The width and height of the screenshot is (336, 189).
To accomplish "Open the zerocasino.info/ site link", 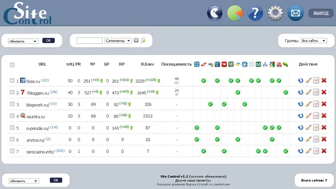I will coord(40,152).
